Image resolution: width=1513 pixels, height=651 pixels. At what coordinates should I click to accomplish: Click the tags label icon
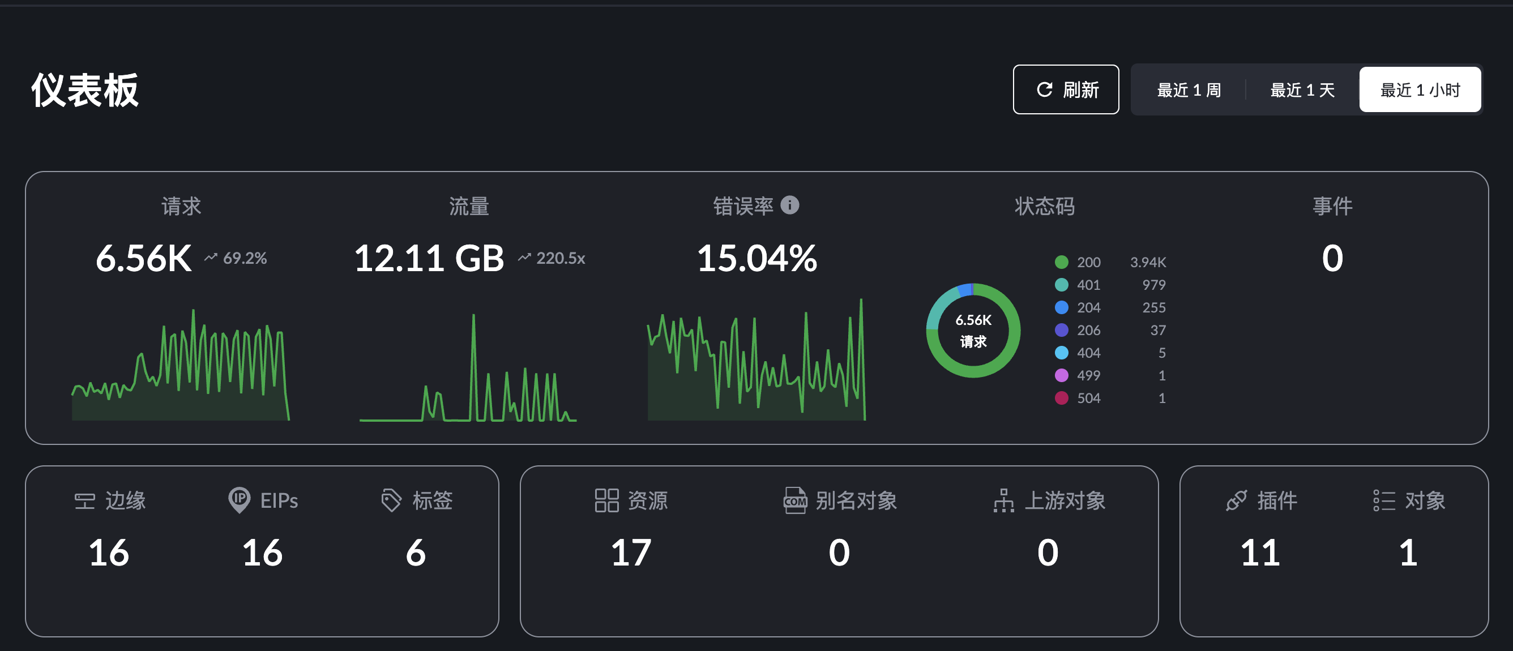click(x=391, y=501)
